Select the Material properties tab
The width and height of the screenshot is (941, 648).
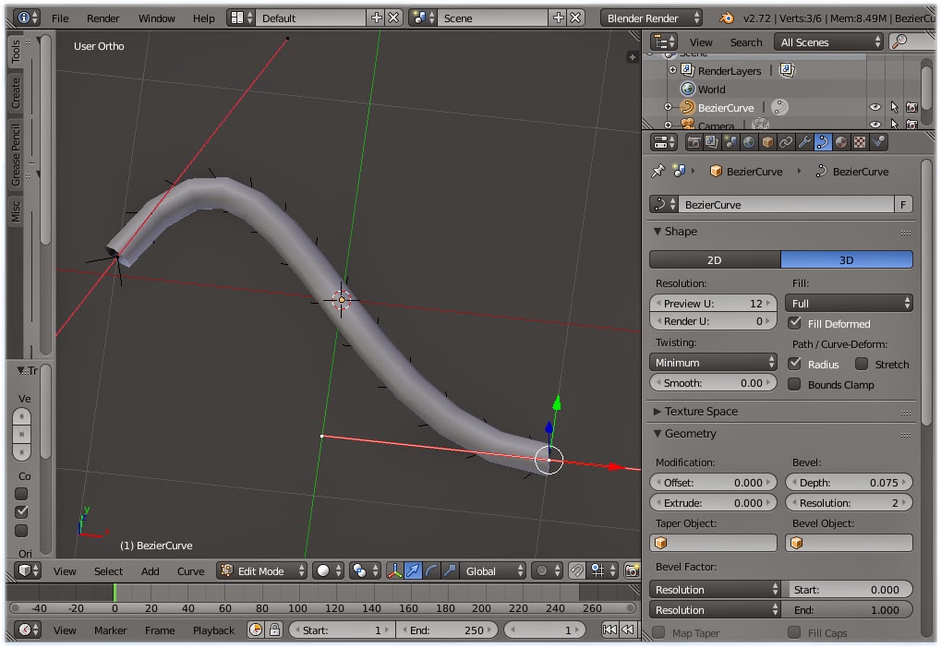pos(841,141)
